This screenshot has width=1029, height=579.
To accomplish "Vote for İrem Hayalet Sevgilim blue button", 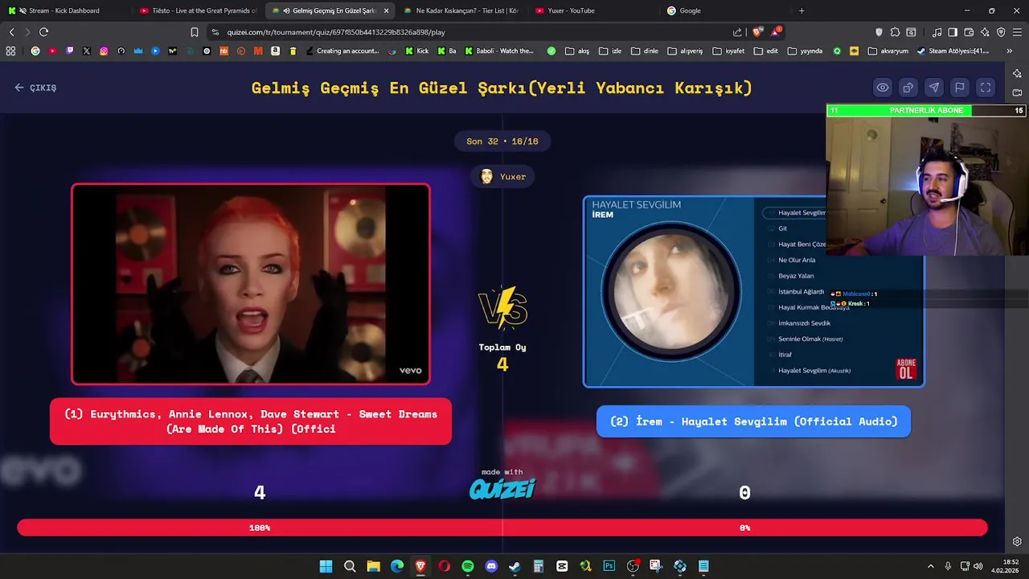I will [x=753, y=421].
